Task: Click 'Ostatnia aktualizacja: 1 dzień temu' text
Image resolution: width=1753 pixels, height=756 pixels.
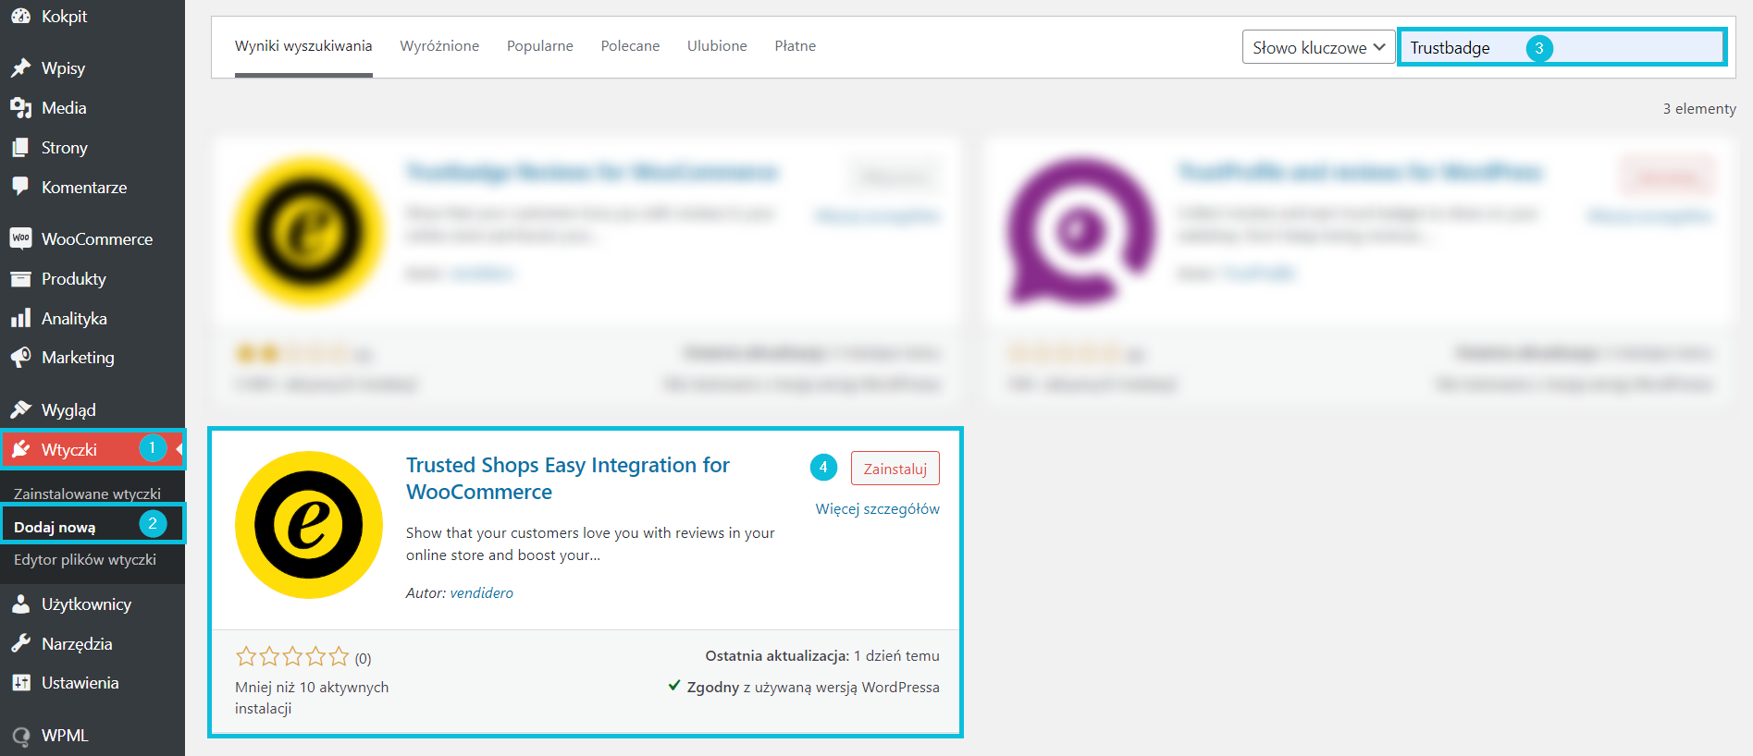Action: click(x=822, y=656)
